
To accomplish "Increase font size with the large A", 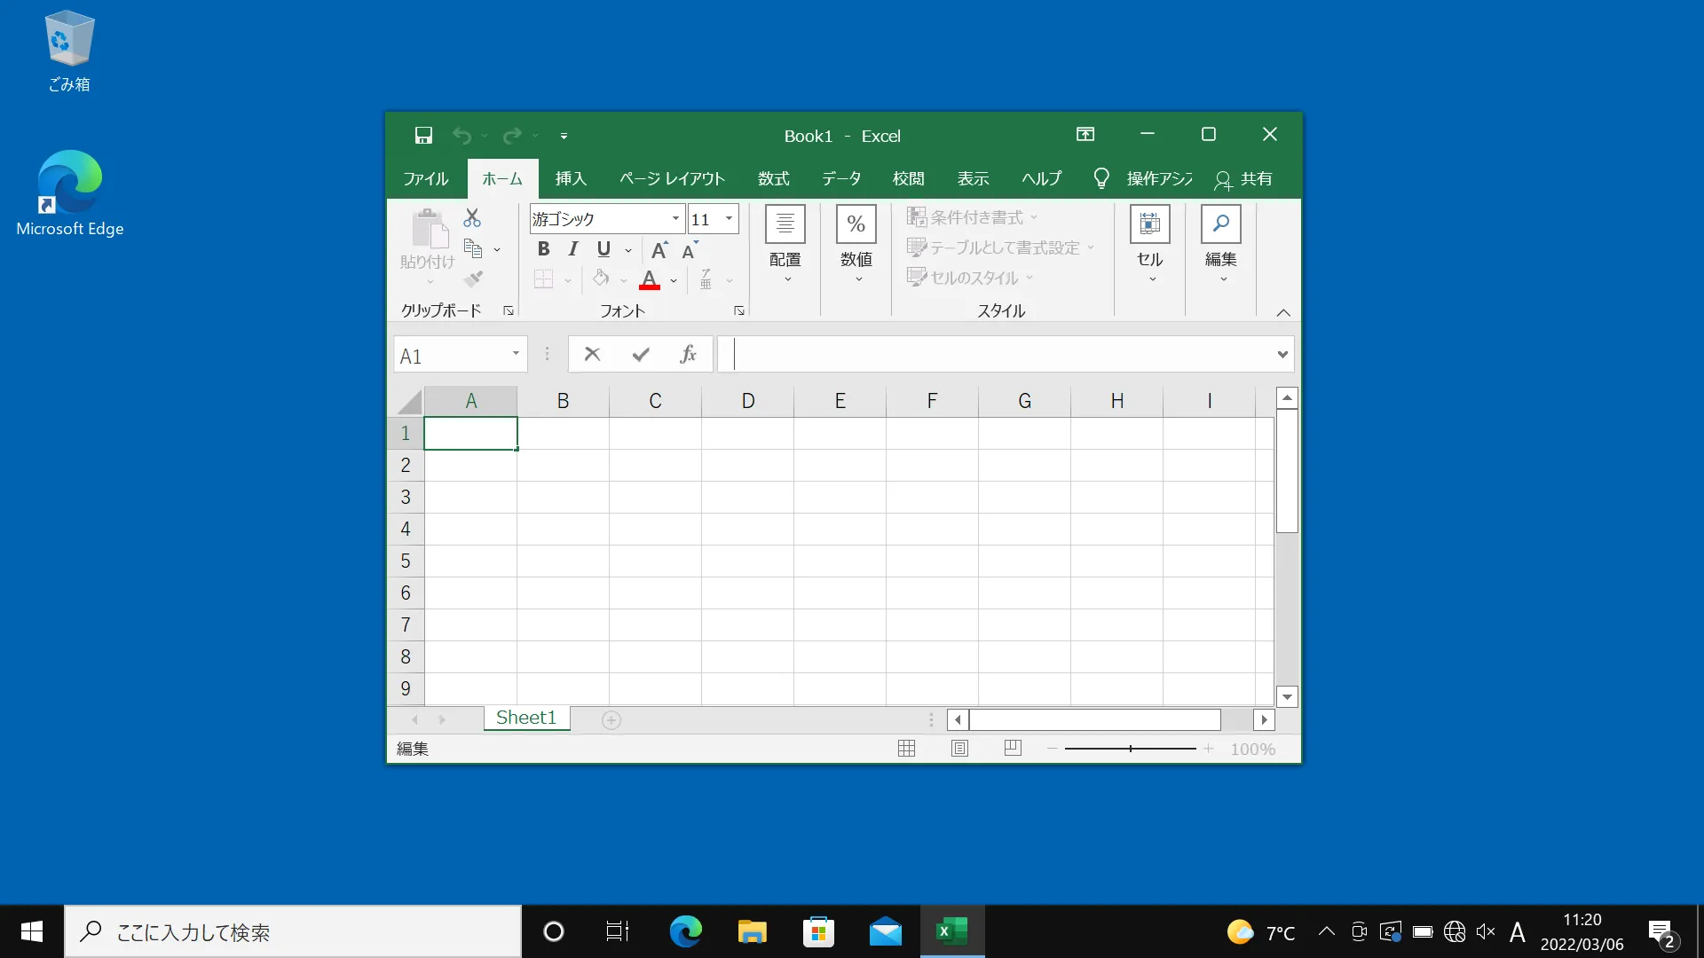I will (659, 250).
